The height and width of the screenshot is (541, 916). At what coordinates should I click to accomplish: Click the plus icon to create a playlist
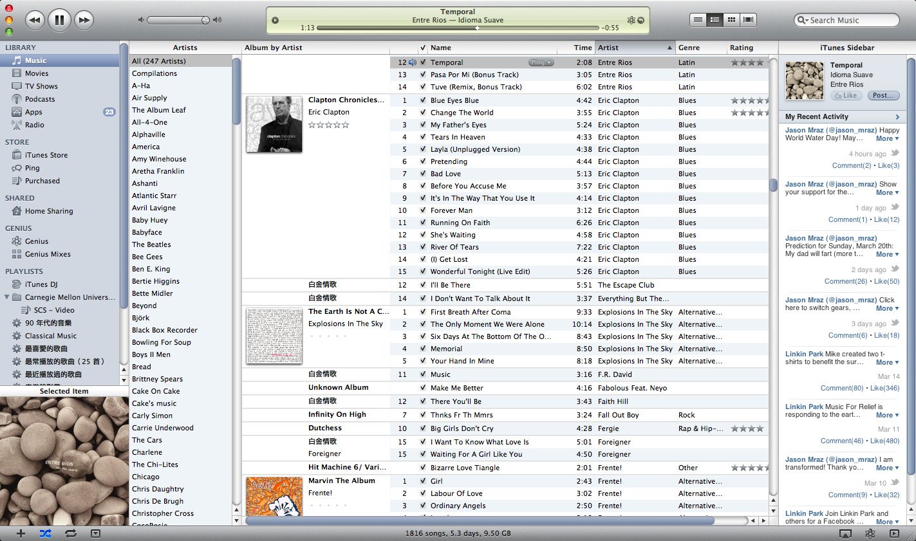coord(21,533)
